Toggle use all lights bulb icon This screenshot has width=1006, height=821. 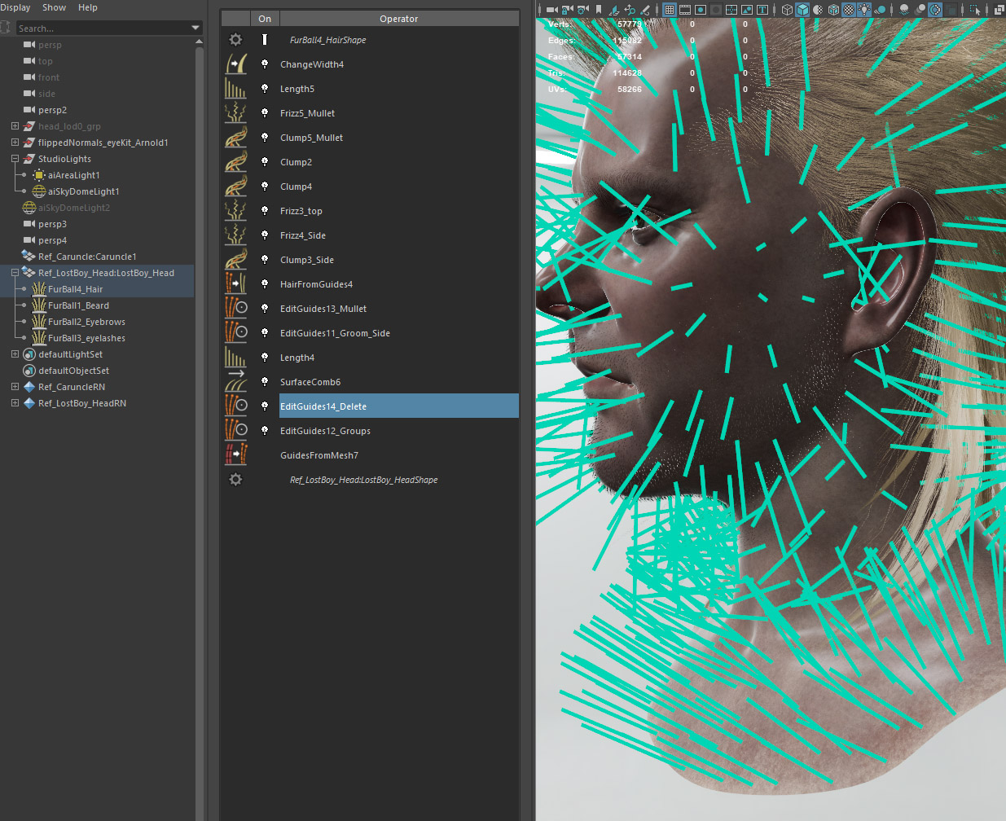click(x=865, y=10)
